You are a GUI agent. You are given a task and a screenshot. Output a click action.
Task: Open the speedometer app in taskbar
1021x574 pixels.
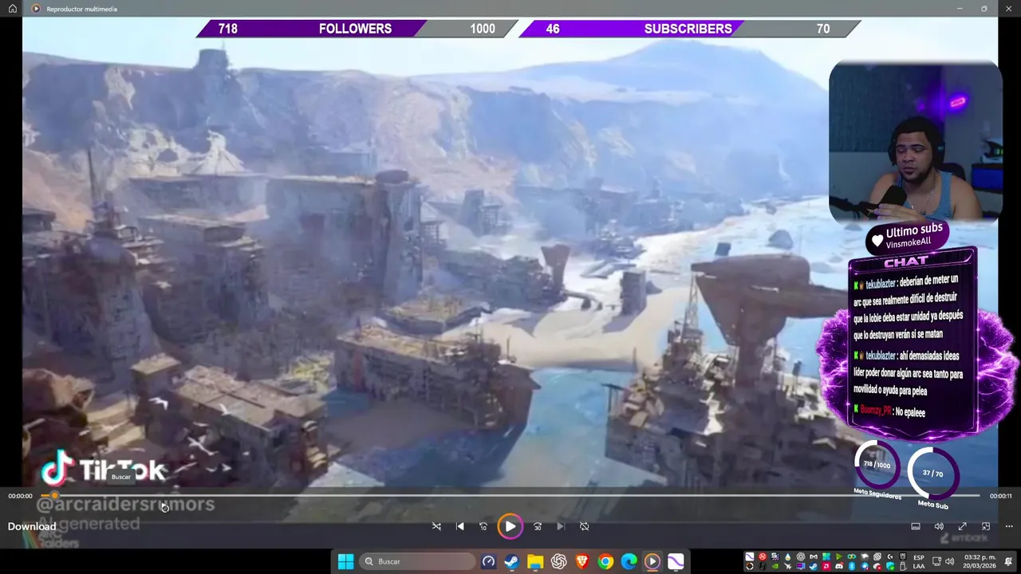point(488,561)
